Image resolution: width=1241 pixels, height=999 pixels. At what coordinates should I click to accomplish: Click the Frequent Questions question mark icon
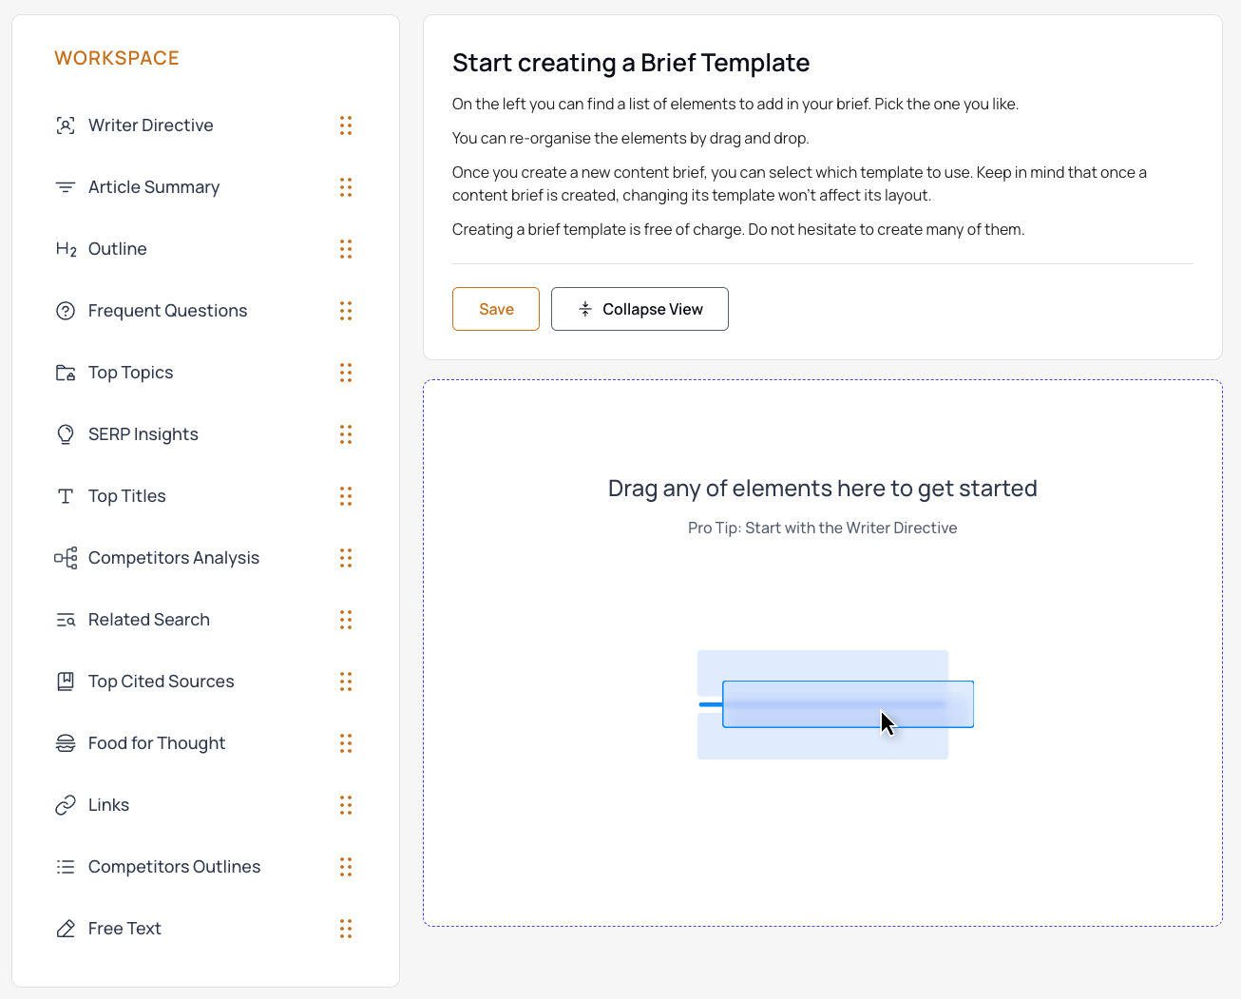(65, 310)
